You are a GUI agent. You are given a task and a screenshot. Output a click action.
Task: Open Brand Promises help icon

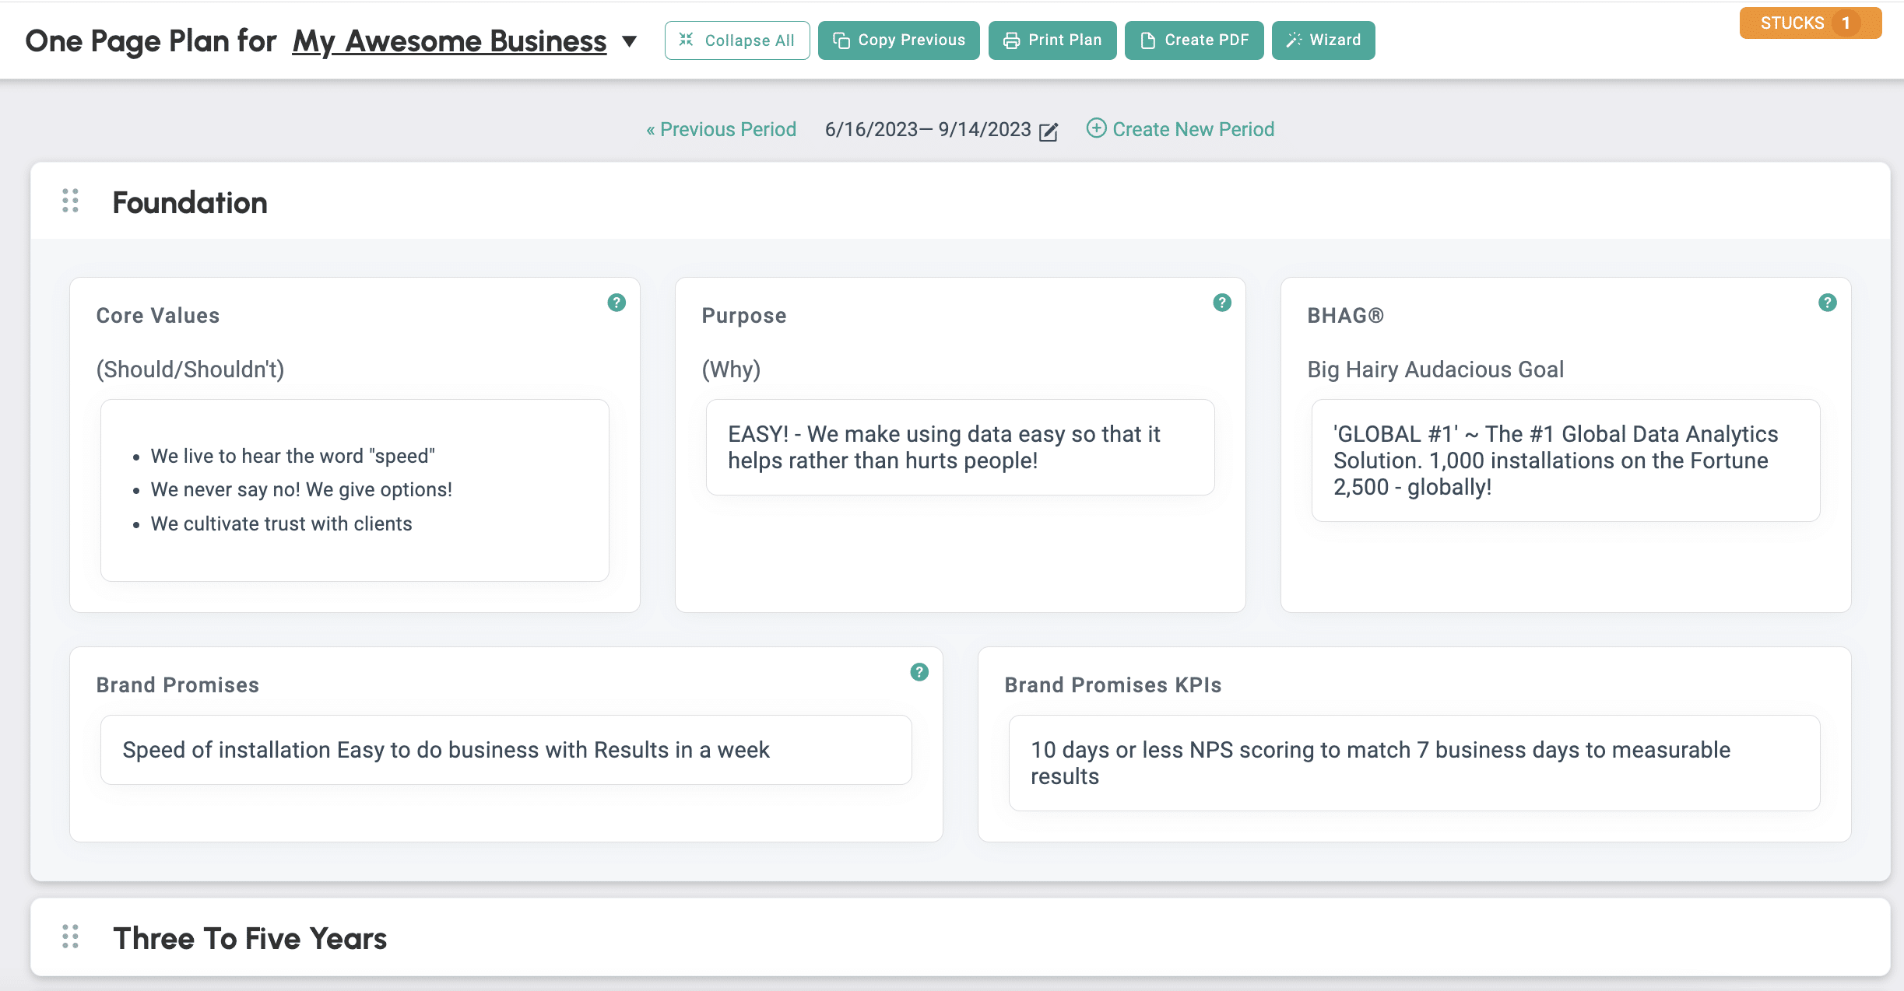point(919,672)
